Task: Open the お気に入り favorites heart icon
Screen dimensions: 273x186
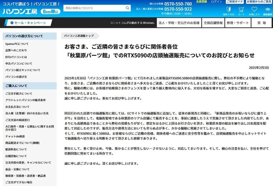Action: [254, 10]
